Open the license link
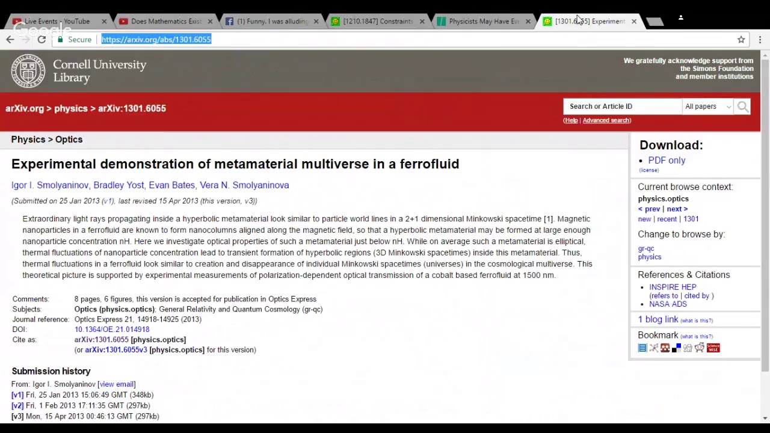The height and width of the screenshot is (433, 770). (648, 170)
